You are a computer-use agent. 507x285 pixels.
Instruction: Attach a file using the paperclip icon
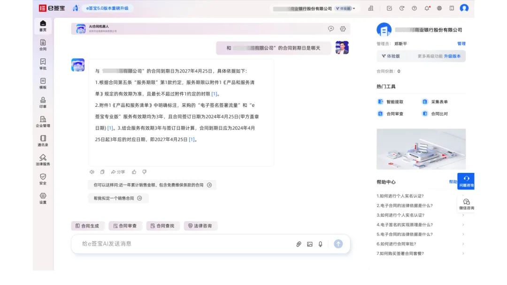coord(299,244)
